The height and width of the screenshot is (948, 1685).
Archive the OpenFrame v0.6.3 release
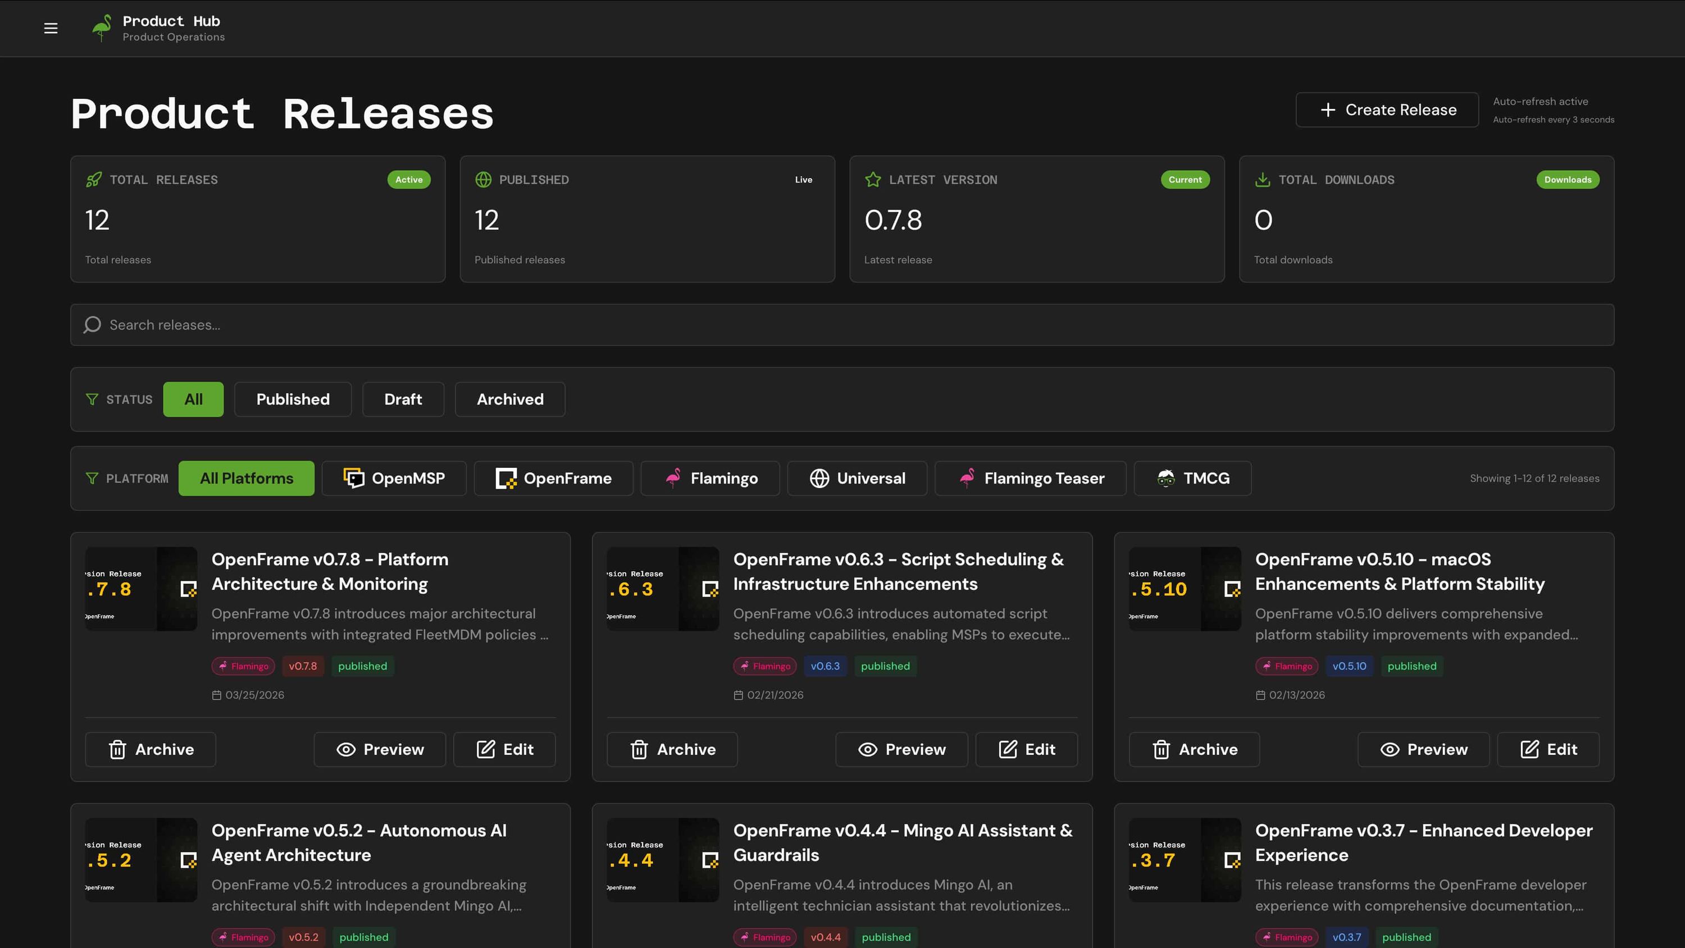coord(672,750)
